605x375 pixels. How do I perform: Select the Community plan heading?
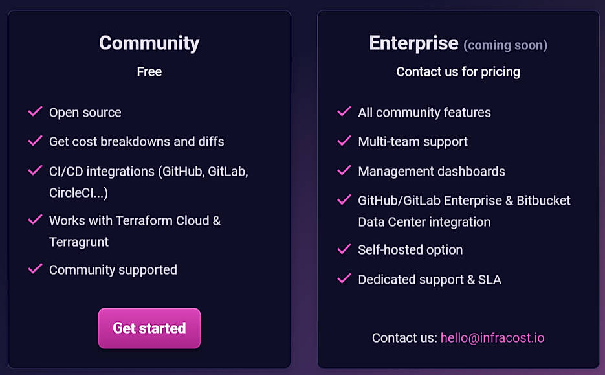pos(149,43)
